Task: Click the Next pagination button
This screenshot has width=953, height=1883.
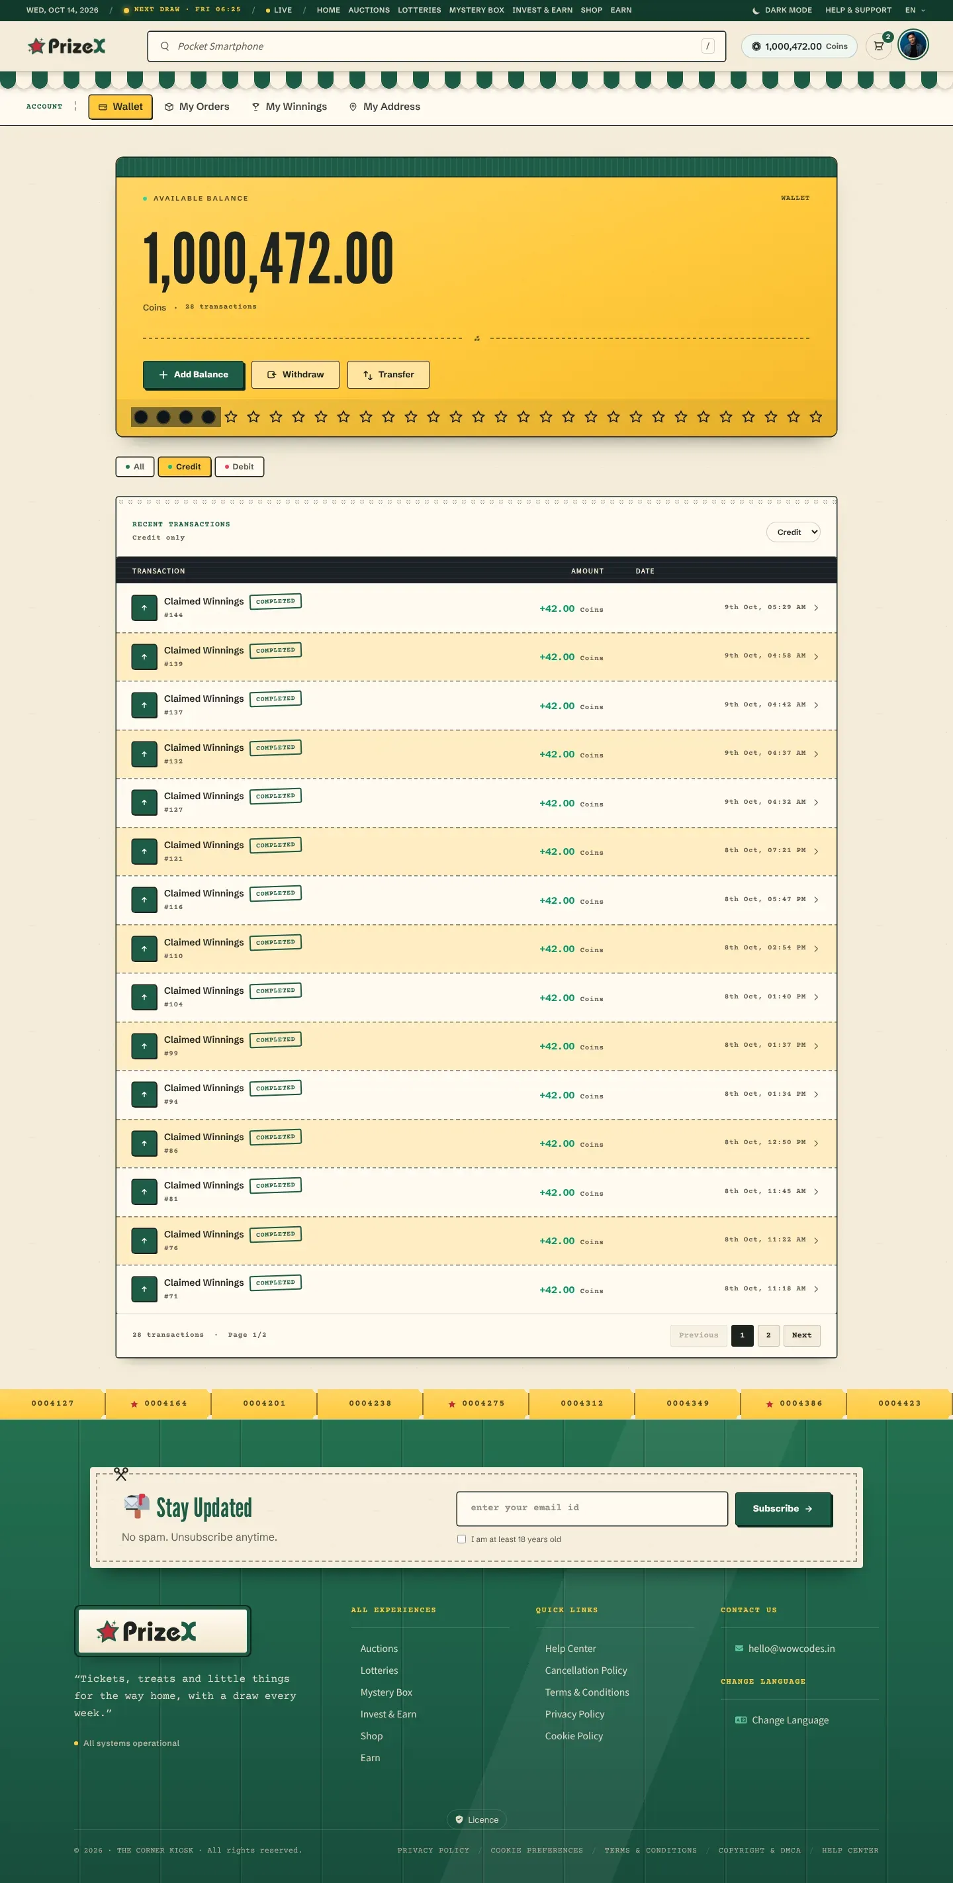Action: pyautogui.click(x=801, y=1335)
